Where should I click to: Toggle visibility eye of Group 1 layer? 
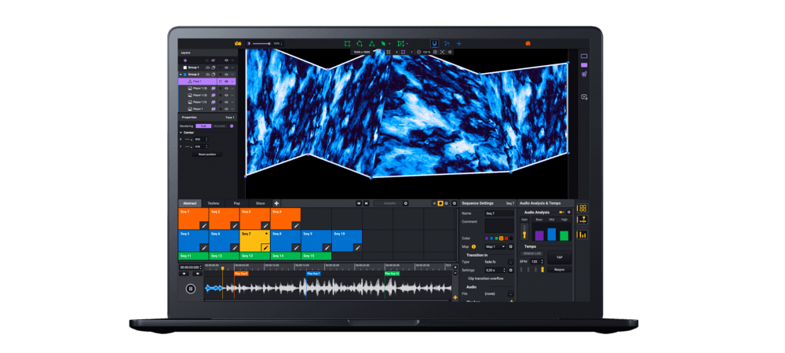coord(226,67)
